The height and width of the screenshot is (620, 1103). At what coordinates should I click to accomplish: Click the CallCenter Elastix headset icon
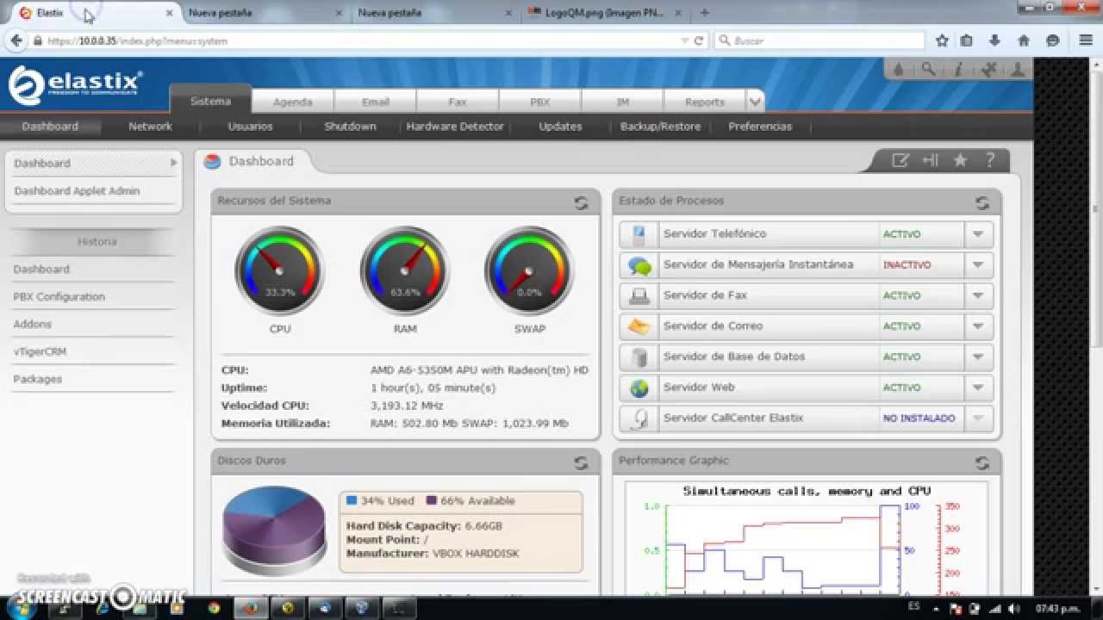click(639, 418)
